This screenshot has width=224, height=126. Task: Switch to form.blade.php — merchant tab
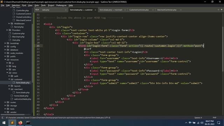tap(111, 10)
